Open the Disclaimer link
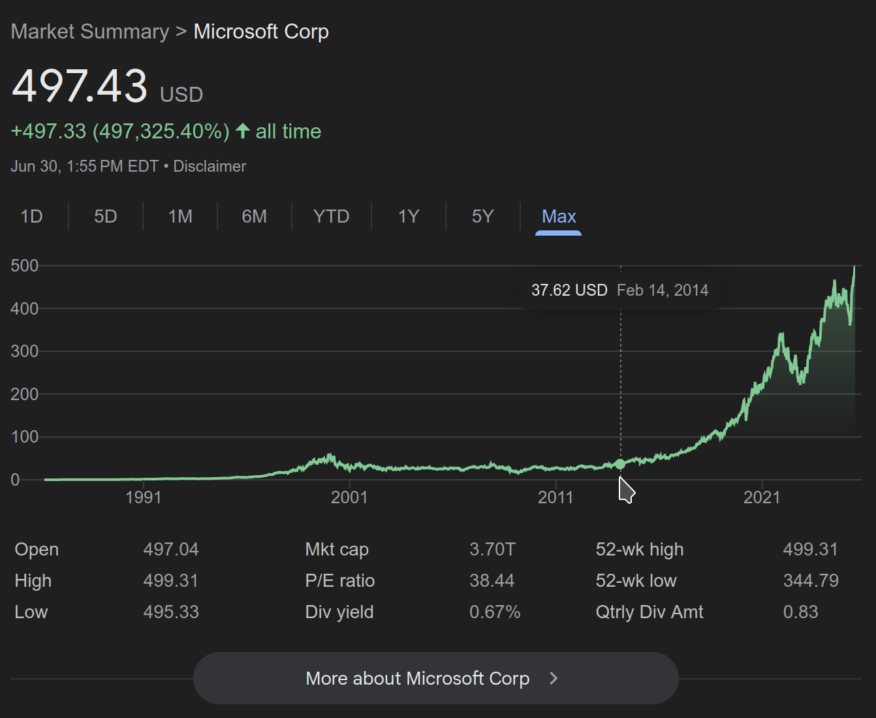 (x=210, y=166)
